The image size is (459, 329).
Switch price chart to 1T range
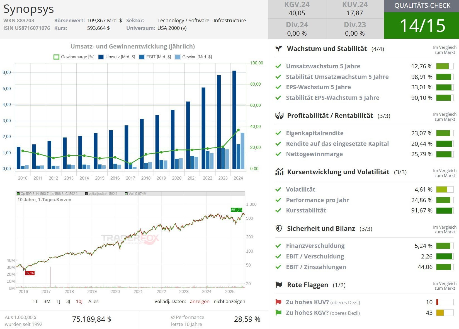pyautogui.click(x=35, y=301)
